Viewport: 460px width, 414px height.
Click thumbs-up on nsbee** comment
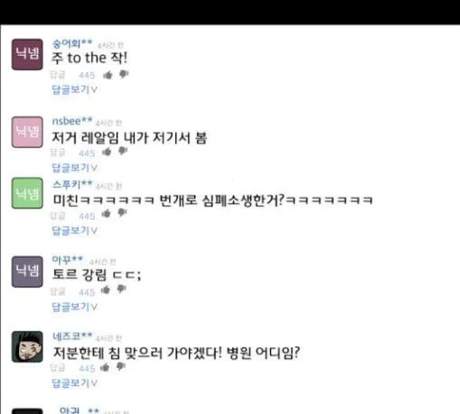(107, 152)
